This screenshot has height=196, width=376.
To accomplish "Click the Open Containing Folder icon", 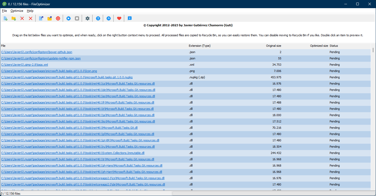I will tap(49, 18).
